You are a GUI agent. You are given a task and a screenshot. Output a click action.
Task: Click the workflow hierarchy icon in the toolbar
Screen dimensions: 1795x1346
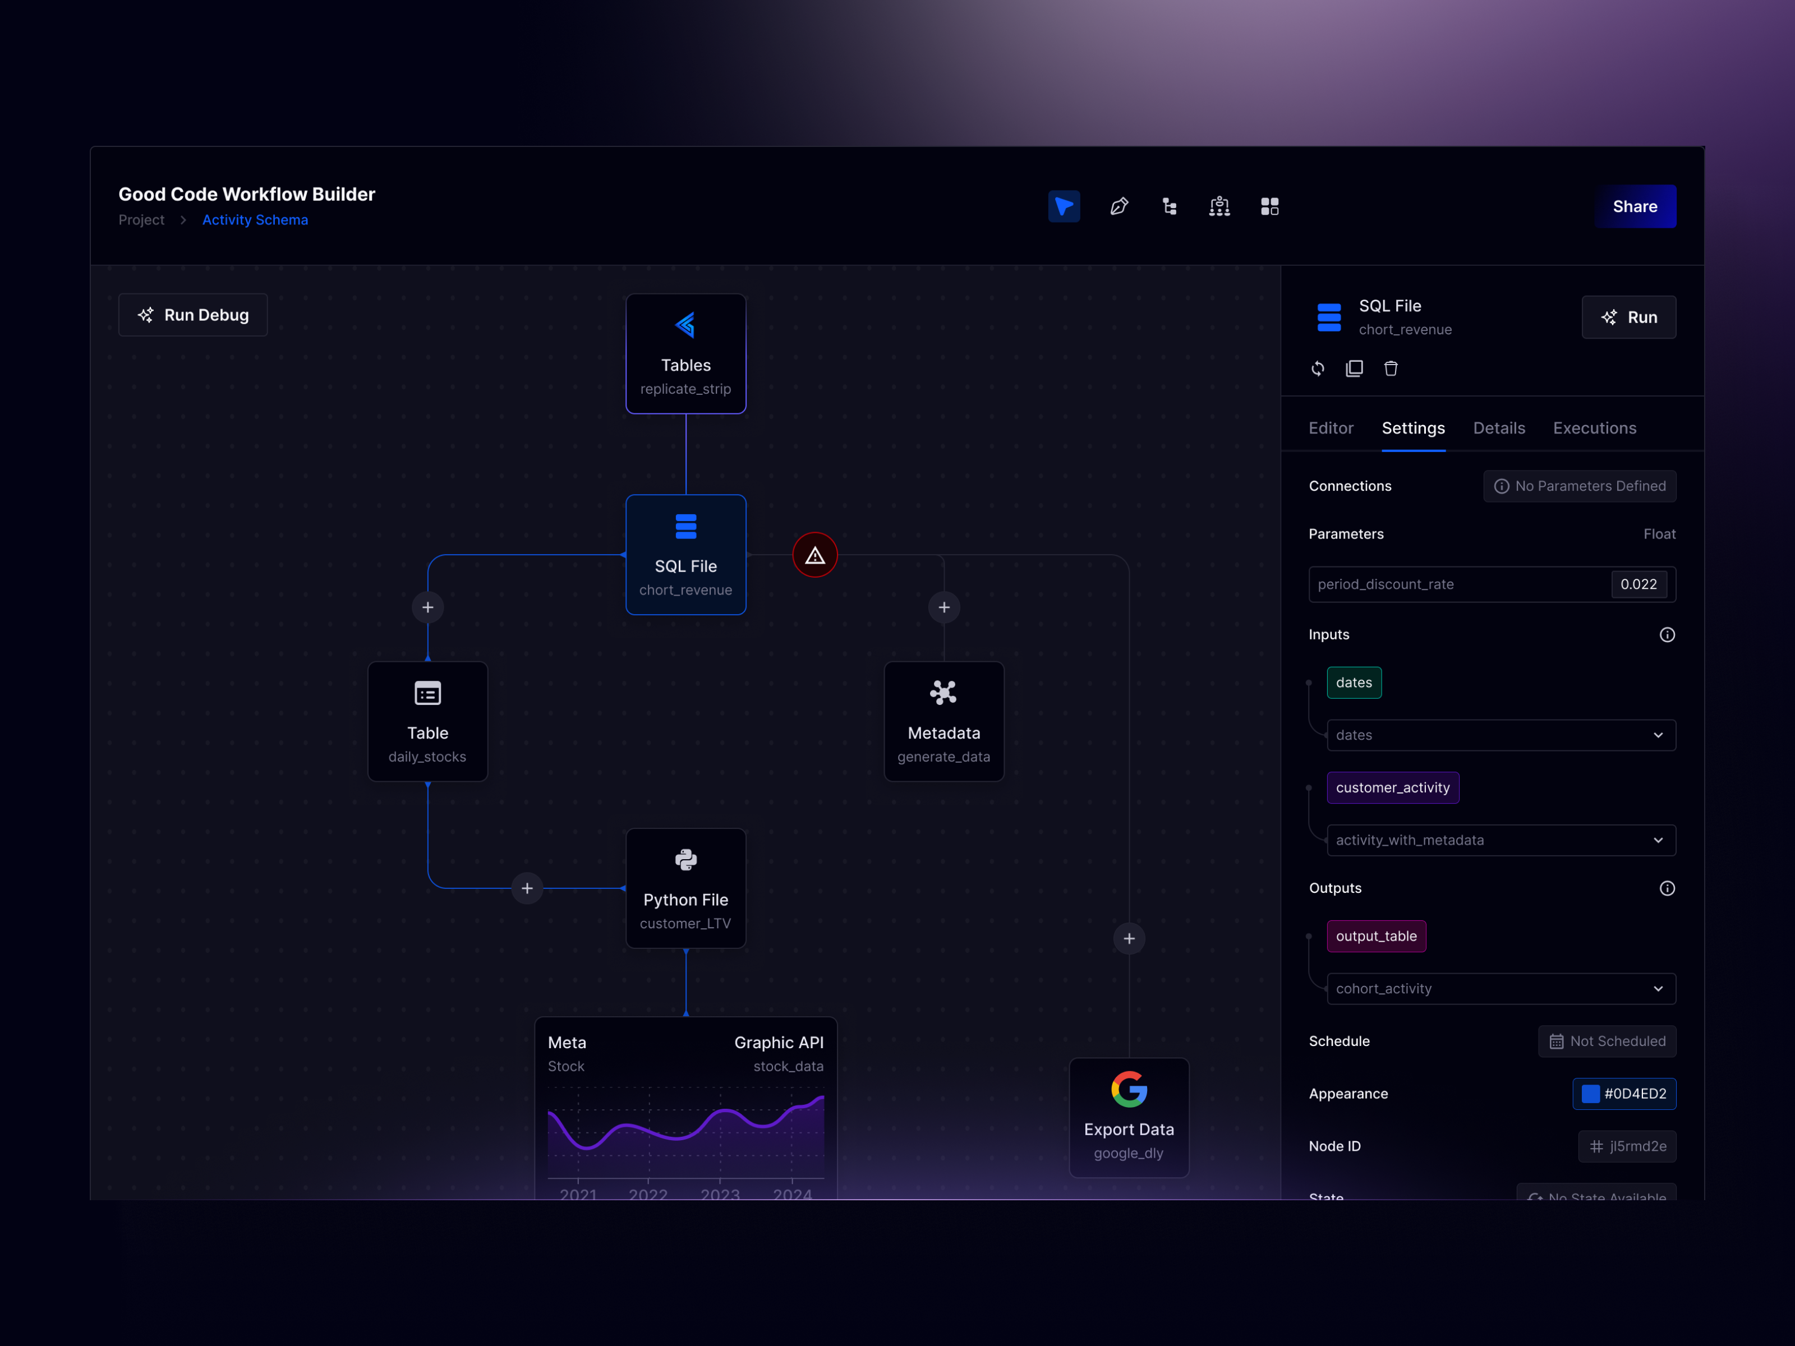pyautogui.click(x=1219, y=206)
